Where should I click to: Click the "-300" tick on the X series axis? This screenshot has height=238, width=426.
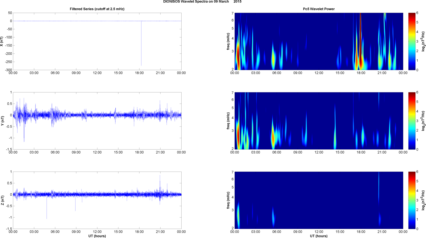click(x=8, y=70)
